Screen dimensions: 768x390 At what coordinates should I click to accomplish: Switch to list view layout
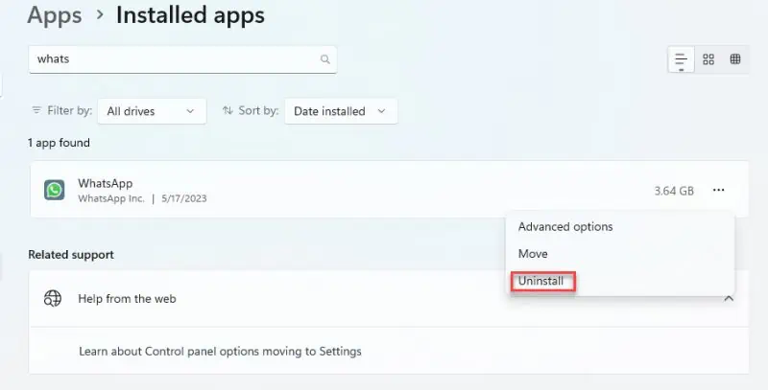coord(681,59)
